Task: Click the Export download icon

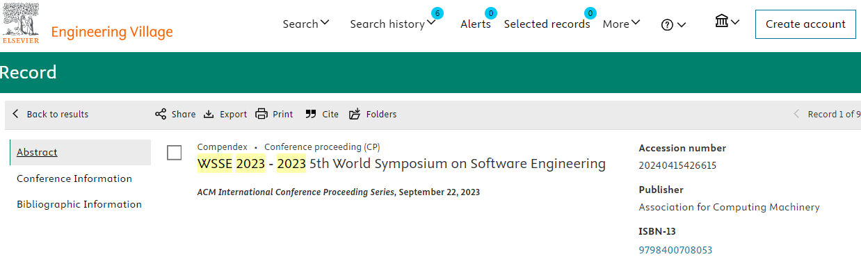Action: point(209,114)
